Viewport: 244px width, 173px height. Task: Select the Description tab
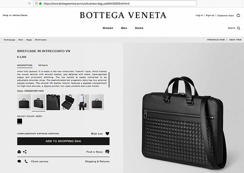pos(25,65)
